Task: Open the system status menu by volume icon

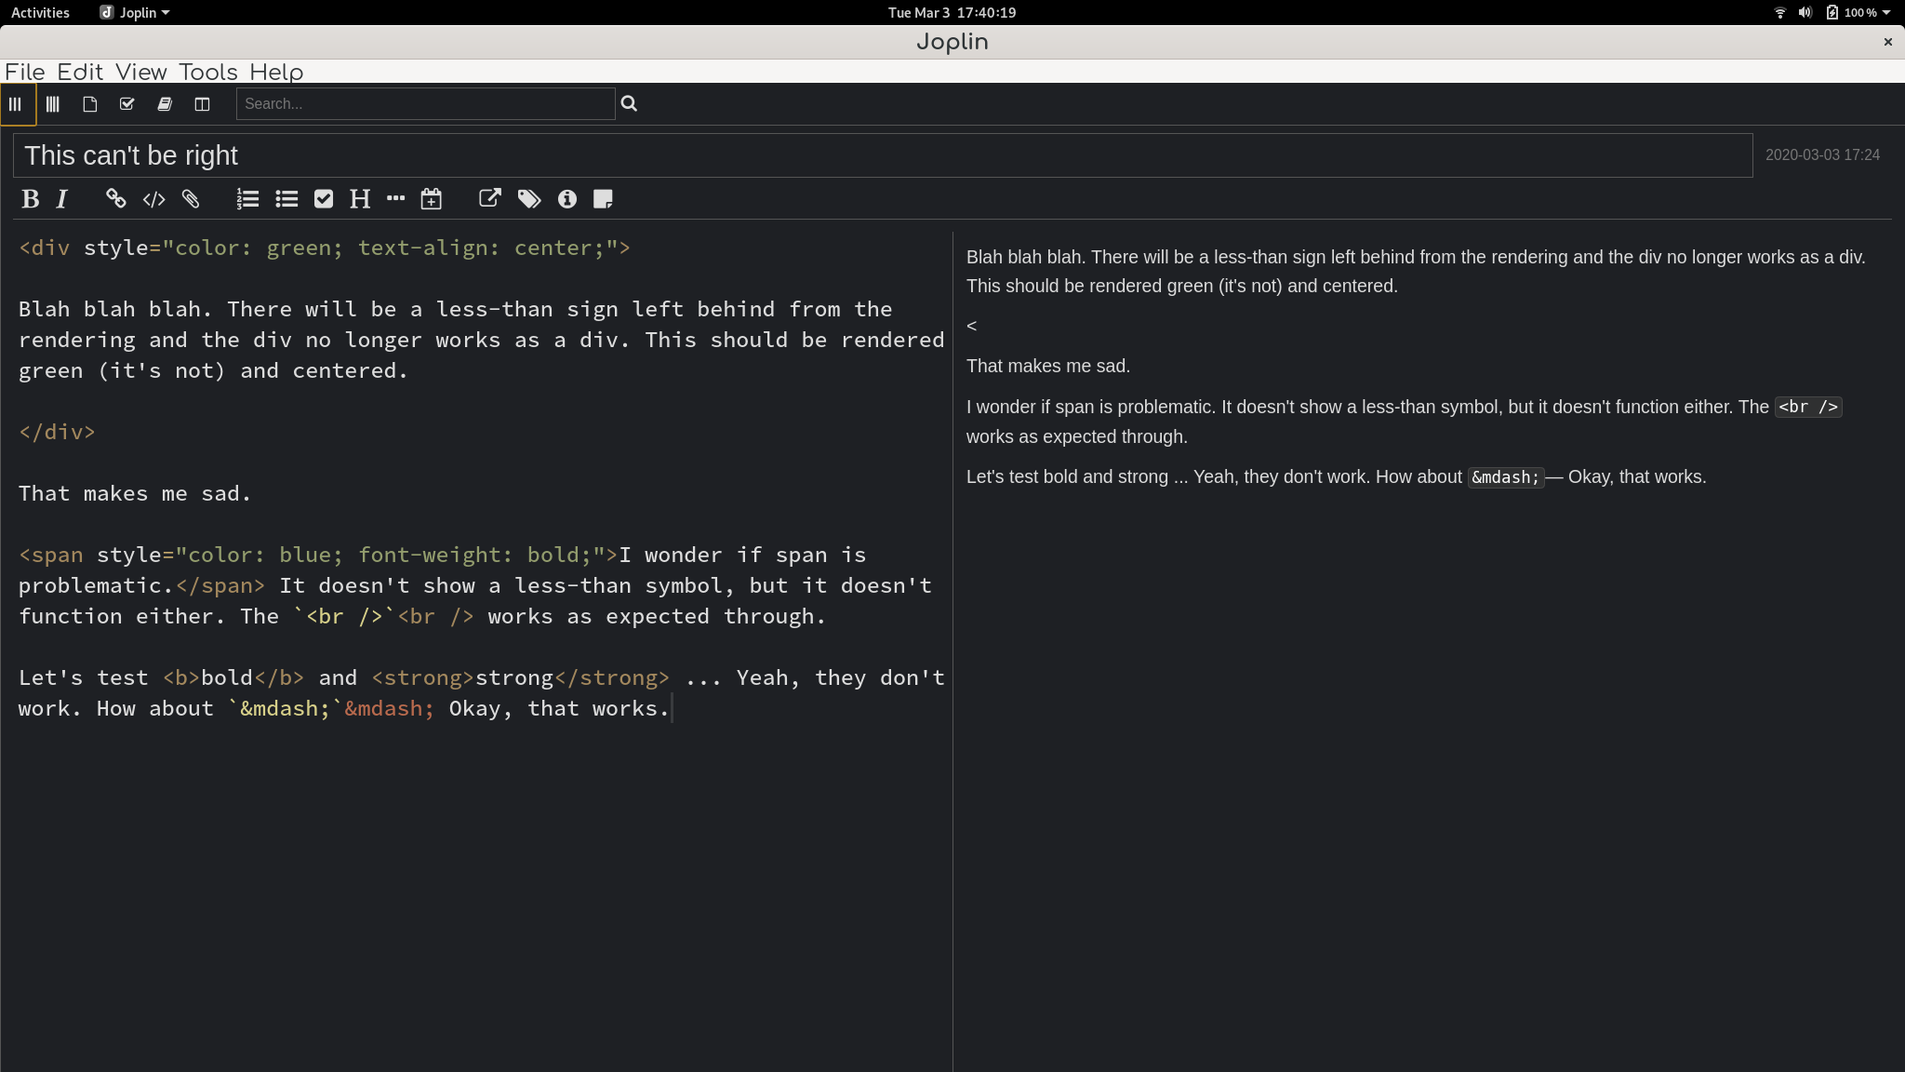Action: tap(1805, 12)
